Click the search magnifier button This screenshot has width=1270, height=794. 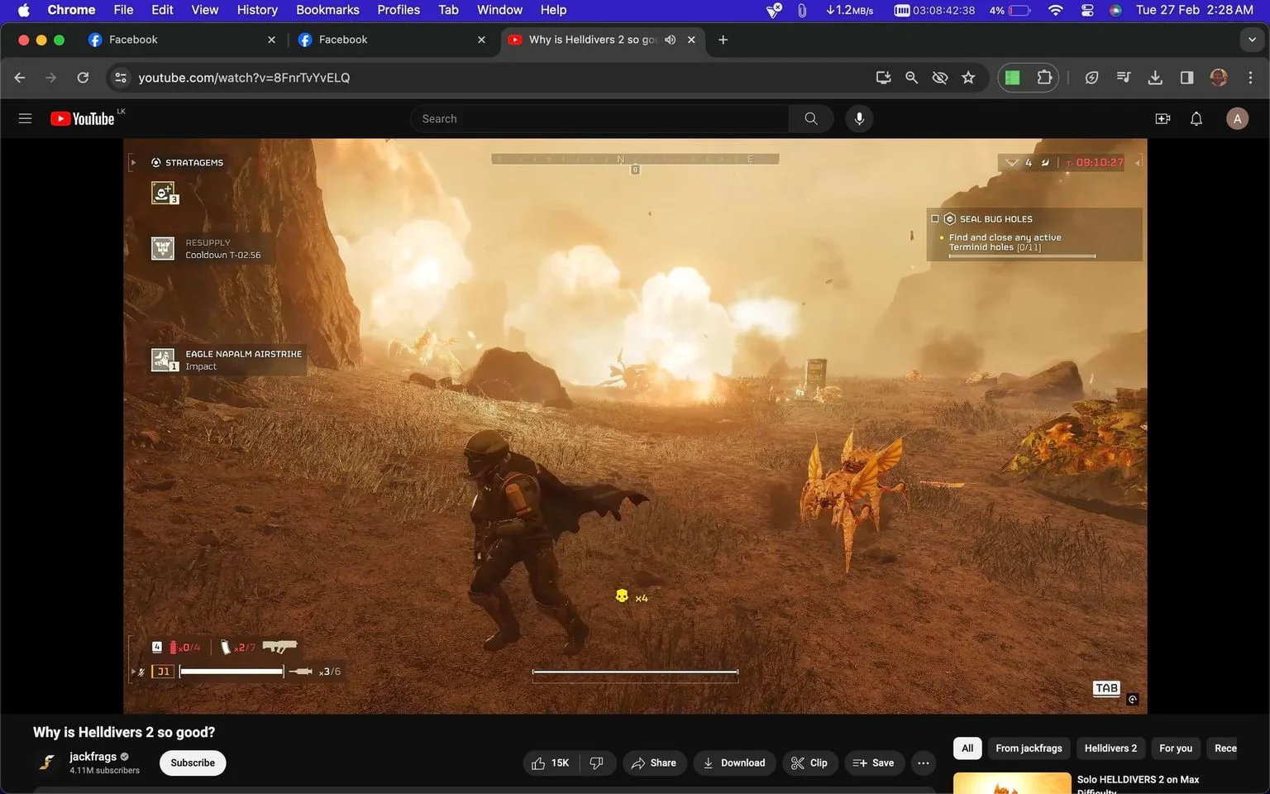[x=810, y=118]
